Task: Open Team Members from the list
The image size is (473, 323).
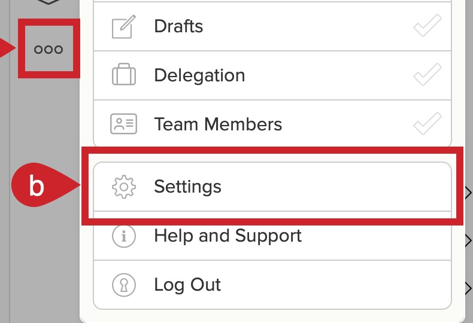Action: (x=272, y=124)
